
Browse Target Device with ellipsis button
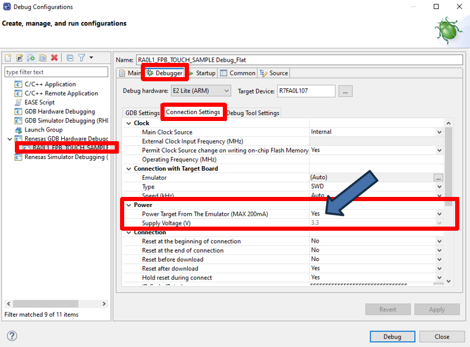click(x=346, y=91)
